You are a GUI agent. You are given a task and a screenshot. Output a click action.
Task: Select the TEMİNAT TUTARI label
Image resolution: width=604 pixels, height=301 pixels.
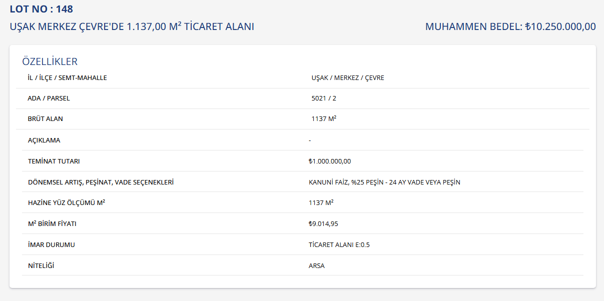tap(54, 161)
